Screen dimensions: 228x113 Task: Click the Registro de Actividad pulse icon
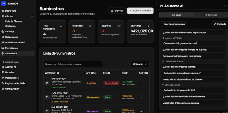[3, 83]
